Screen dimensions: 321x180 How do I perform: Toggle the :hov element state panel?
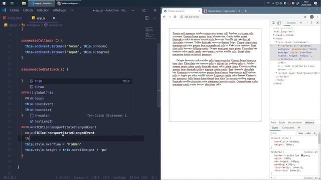300,133
